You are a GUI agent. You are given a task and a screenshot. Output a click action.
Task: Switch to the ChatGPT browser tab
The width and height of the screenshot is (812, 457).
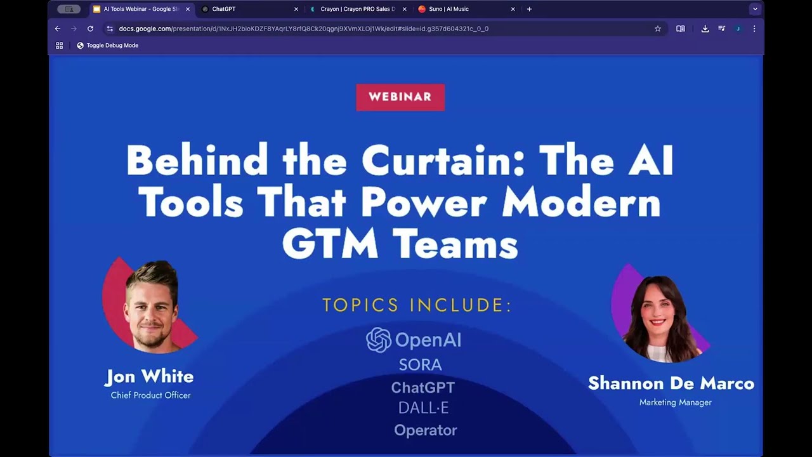[x=249, y=9]
